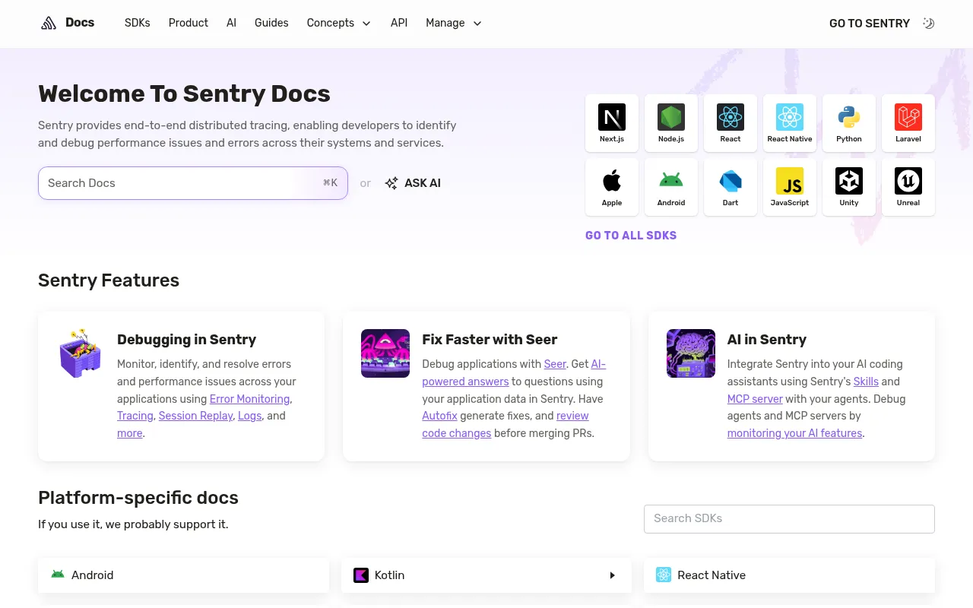Expand the Kotlin platform arrow
973x608 pixels.
[x=613, y=575]
